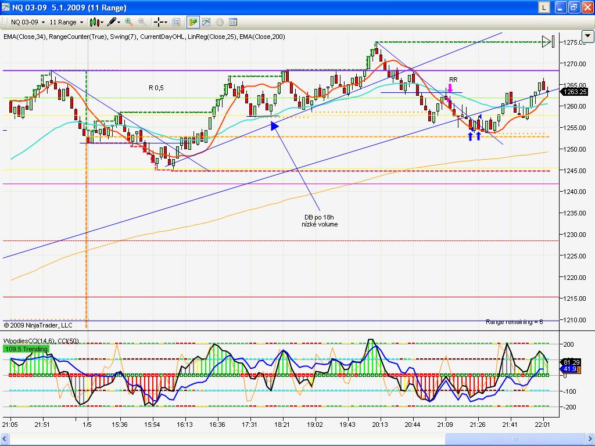The height and width of the screenshot is (446, 595).
Task: Click the properties list icon in the toolbar
Action: [x=233, y=22]
